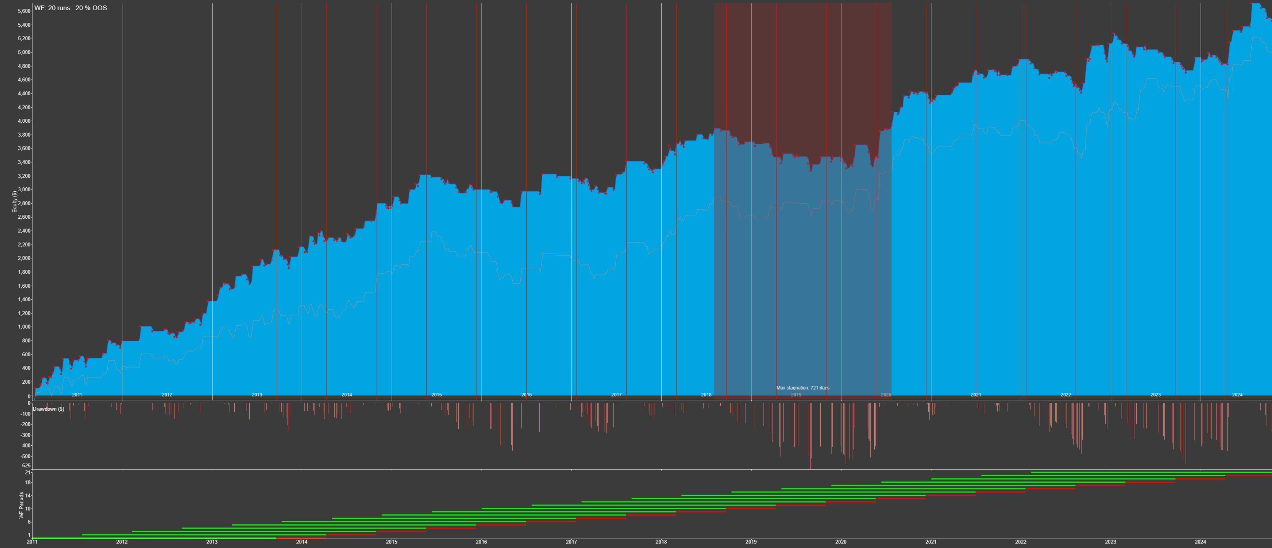1272x548 pixels.
Task: Click the -625 drawdown axis tick
Action: (x=26, y=465)
